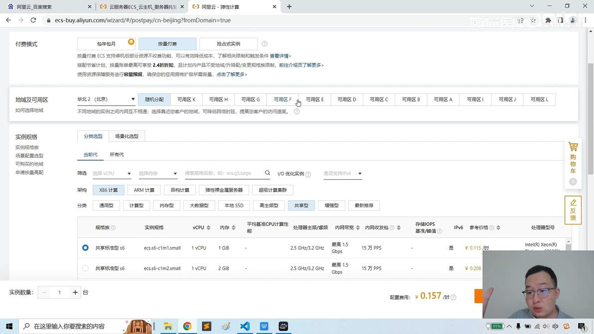Open the 查看详情 link

click(x=281, y=56)
